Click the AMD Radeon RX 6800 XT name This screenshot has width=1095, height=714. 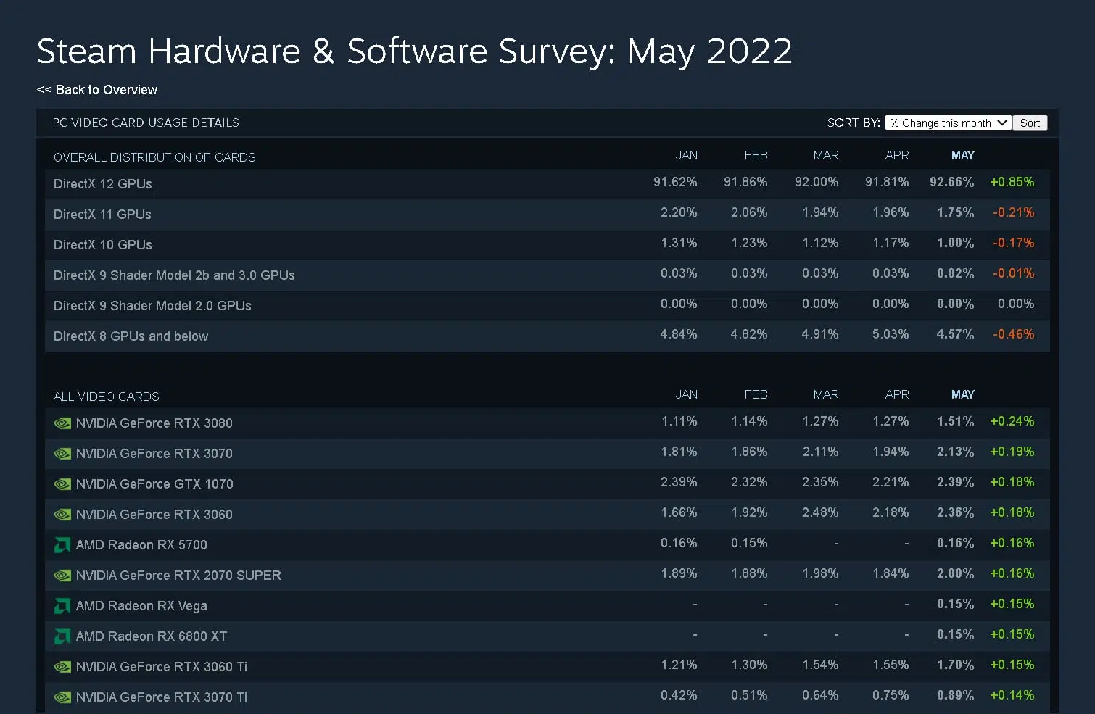152,636
